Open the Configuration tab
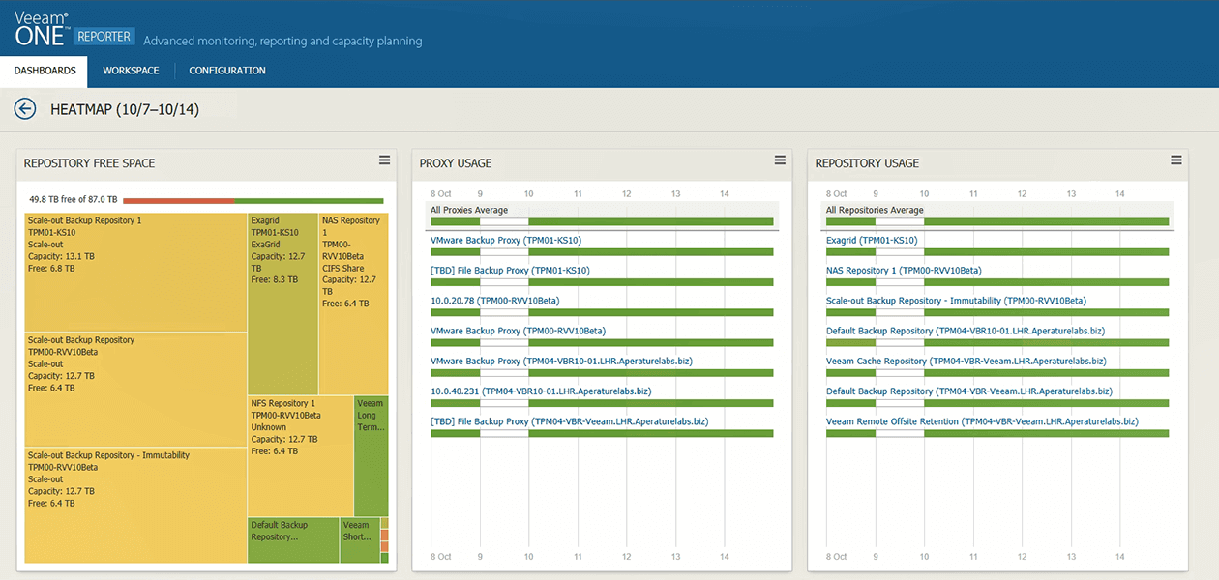 (x=227, y=71)
